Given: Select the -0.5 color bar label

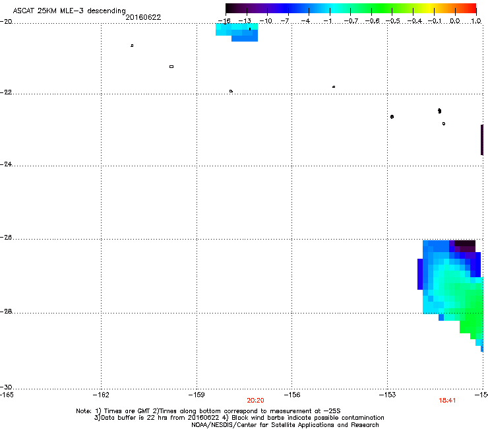Looking at the screenshot, I should point(393,21).
